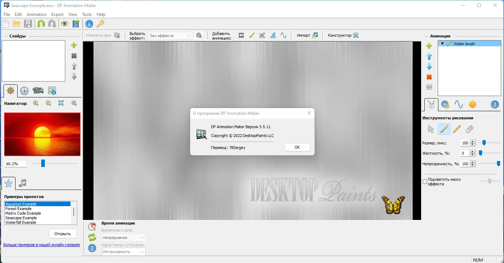Image resolution: width=504 pixels, height=263 pixels.
Task: Toggle visibility of the Water brush animation
Action: point(442,44)
